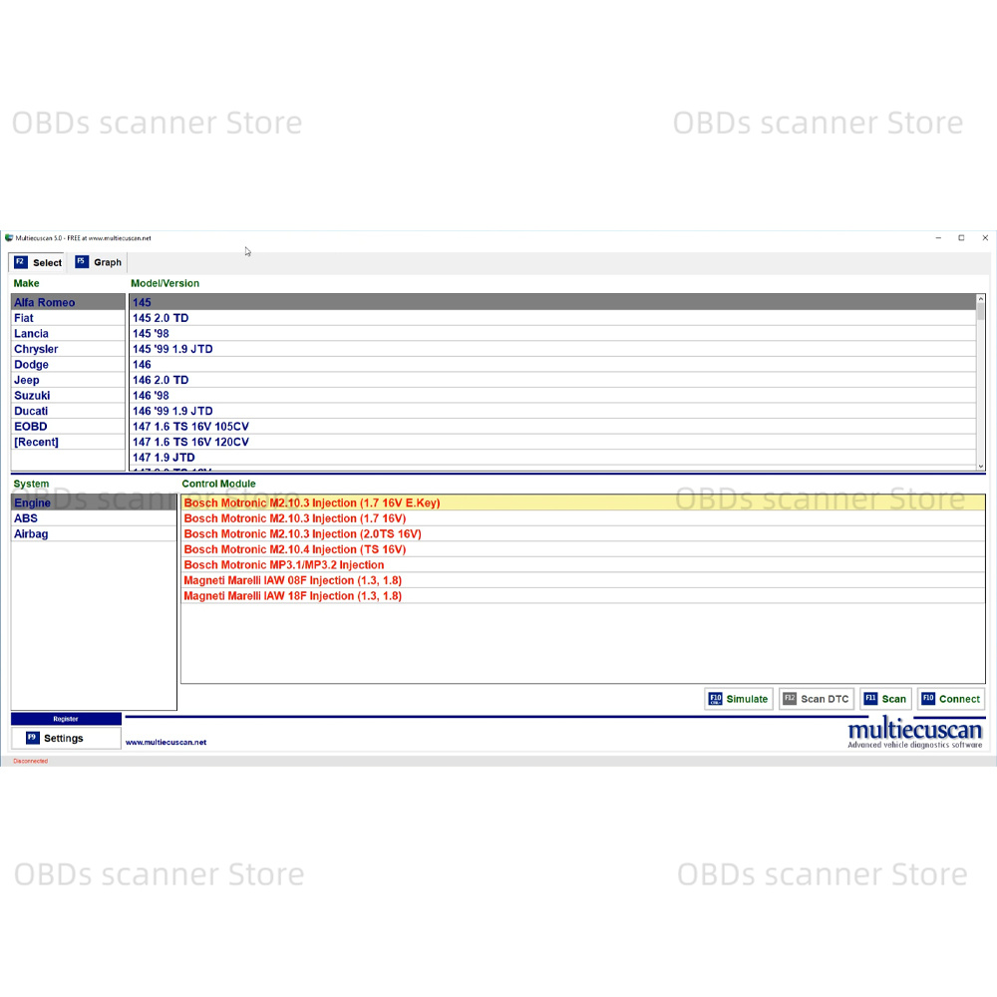Select model 146 row

tap(552, 364)
